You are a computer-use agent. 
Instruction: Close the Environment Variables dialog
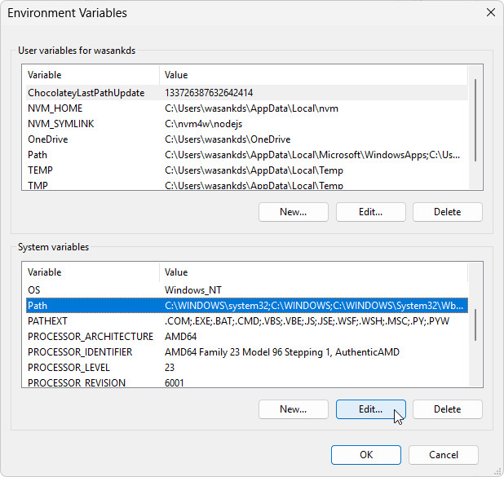click(490, 13)
